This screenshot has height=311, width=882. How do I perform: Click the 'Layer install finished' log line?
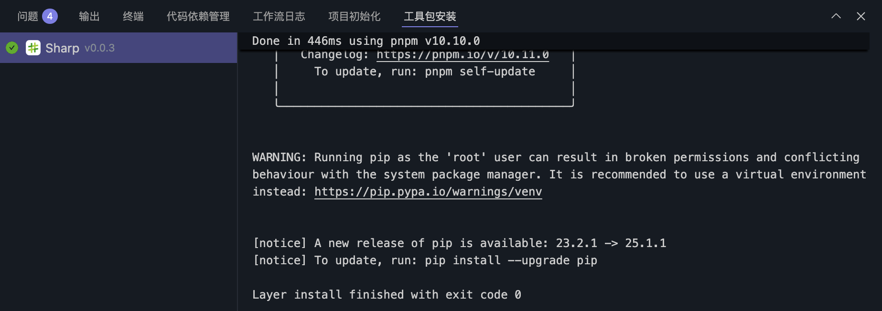click(387, 295)
